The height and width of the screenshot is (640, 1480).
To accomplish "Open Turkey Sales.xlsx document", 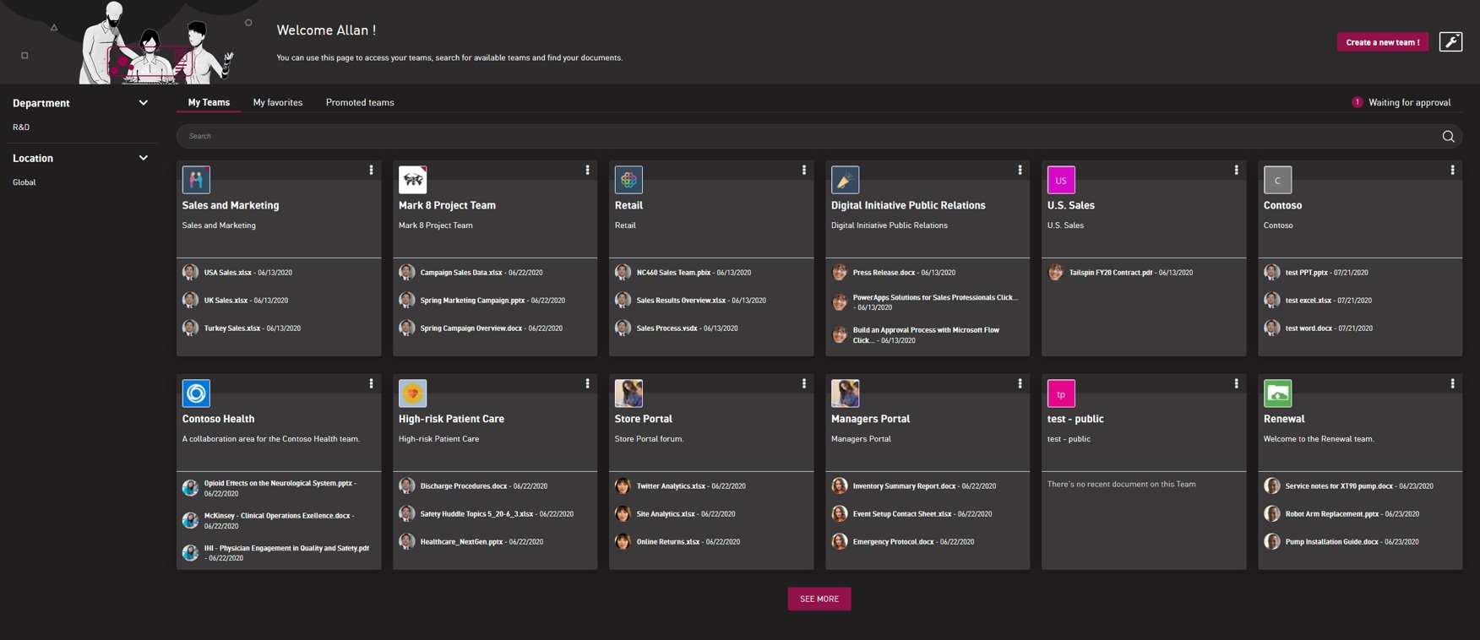I will (232, 328).
